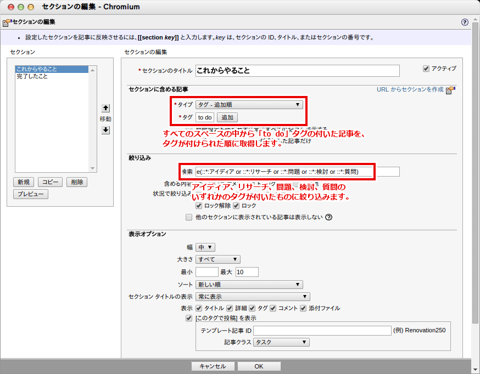Click the テンプレート記事 ID input field

point(322,331)
